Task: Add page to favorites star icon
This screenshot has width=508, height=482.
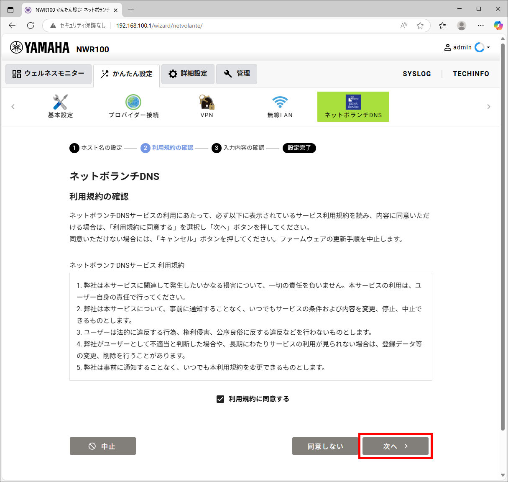Action: pyautogui.click(x=420, y=26)
